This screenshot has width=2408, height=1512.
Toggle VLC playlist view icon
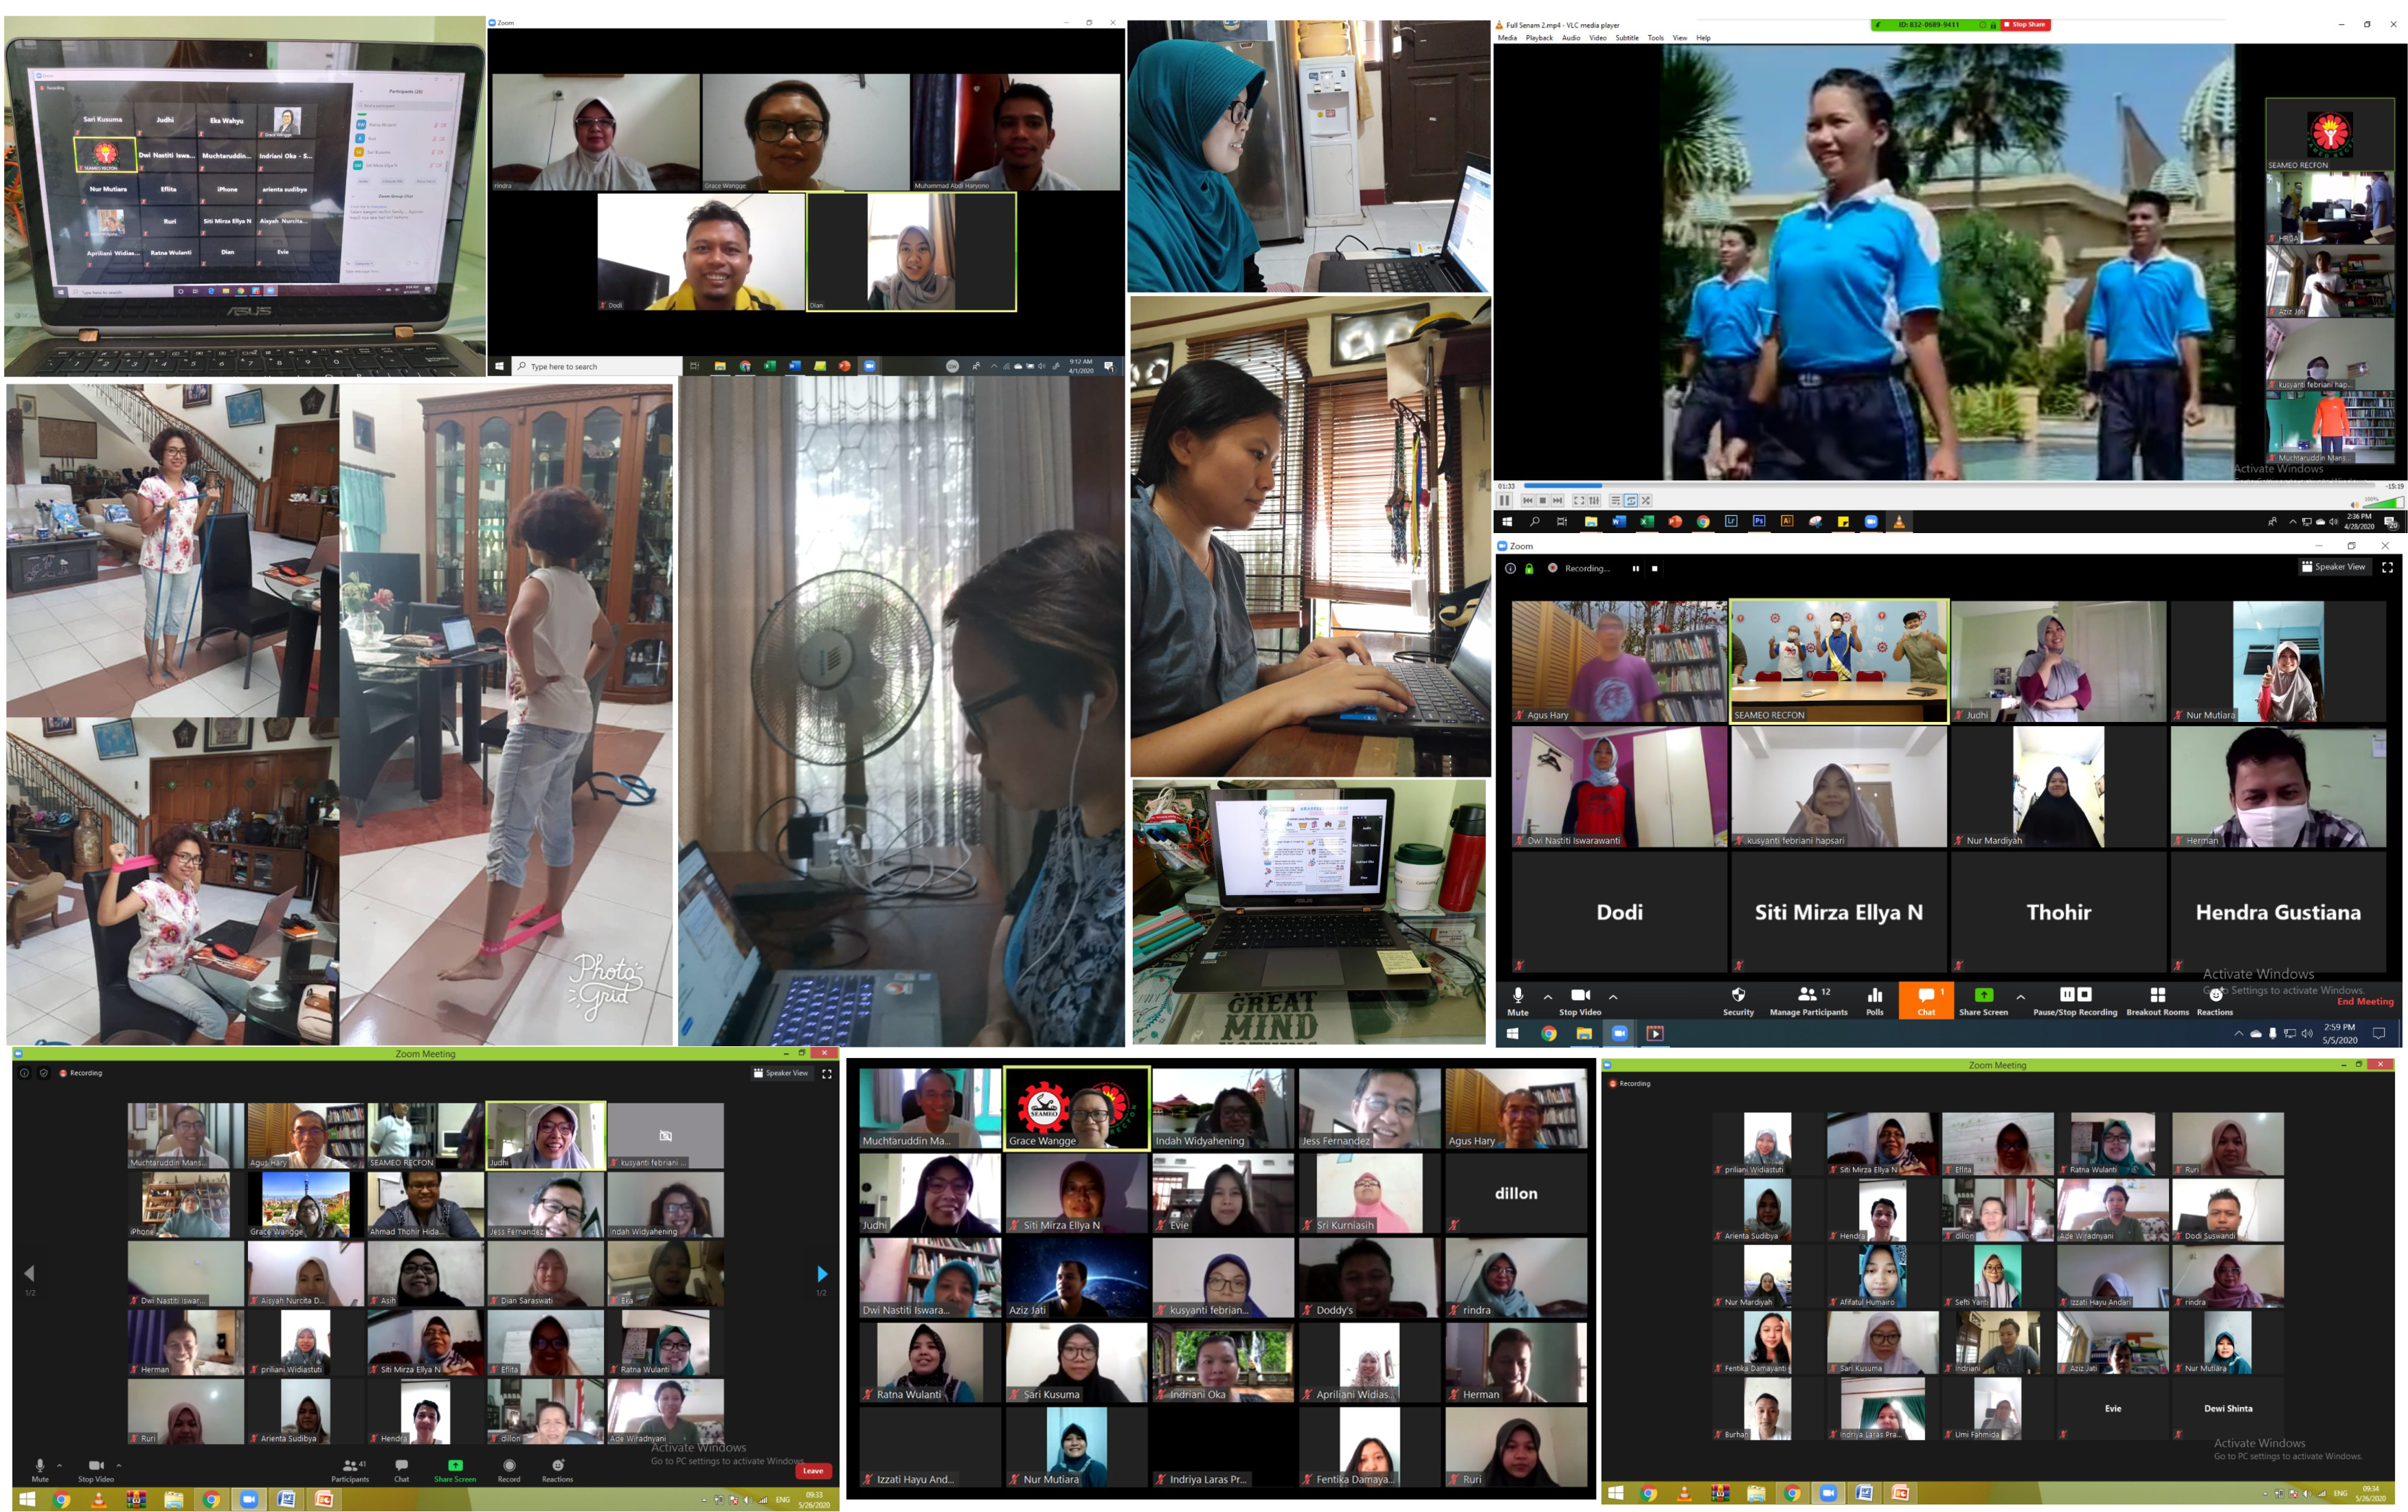pyautogui.click(x=1615, y=500)
